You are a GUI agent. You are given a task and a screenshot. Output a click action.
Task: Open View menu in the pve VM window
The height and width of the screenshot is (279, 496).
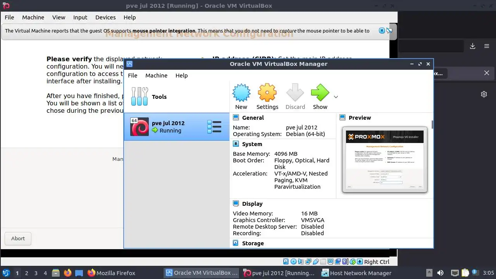tap(59, 17)
